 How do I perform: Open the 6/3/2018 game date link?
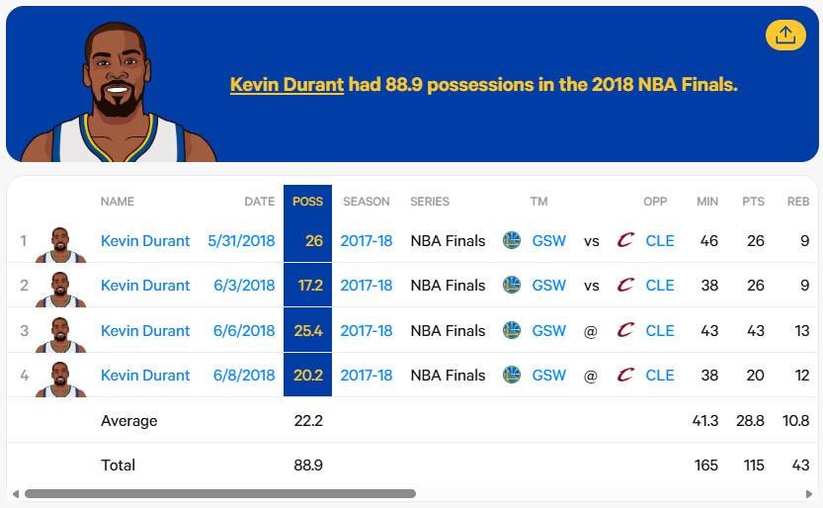(x=244, y=286)
